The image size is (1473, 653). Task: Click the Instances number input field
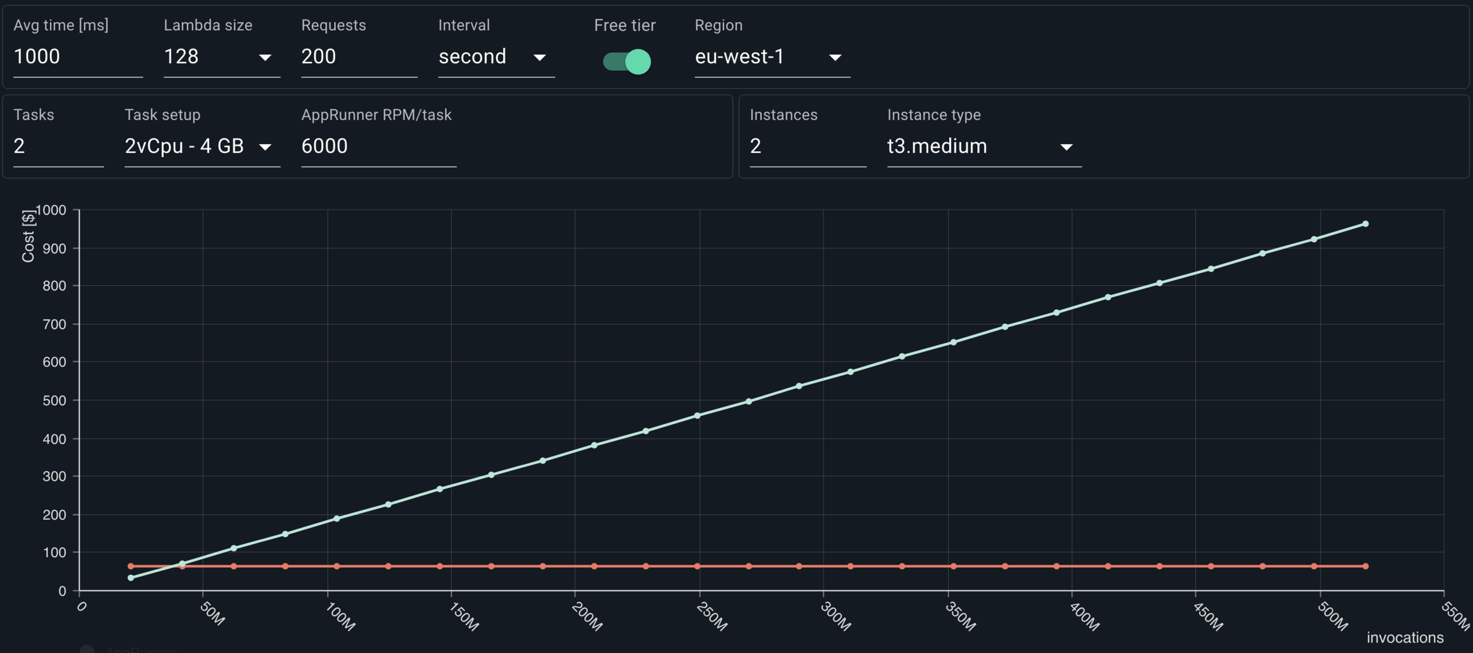coord(807,146)
